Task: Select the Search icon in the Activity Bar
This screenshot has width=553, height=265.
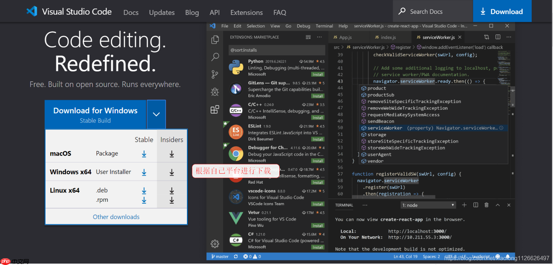Action: 215,57
